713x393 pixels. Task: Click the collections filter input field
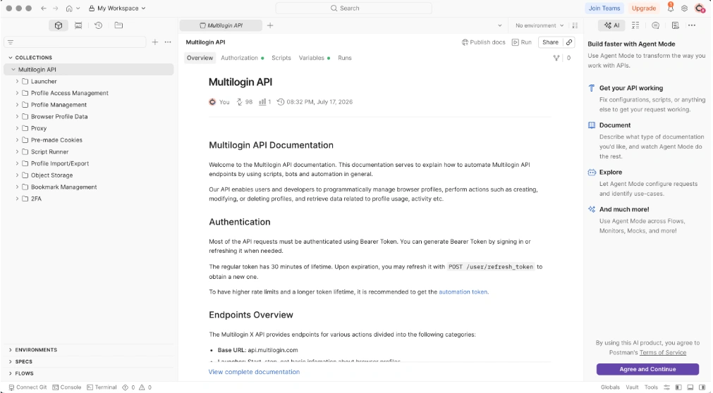pos(75,42)
